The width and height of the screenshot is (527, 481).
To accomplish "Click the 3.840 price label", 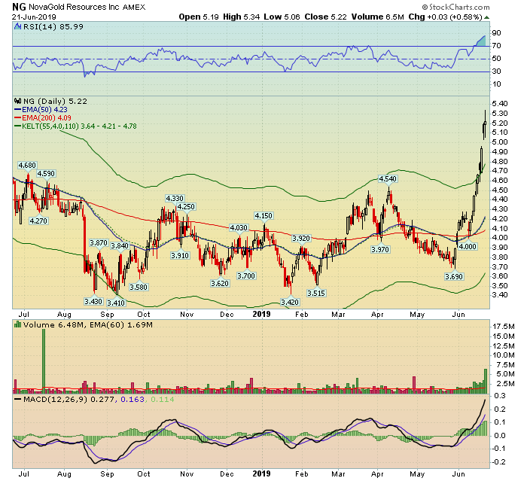I will point(120,245).
